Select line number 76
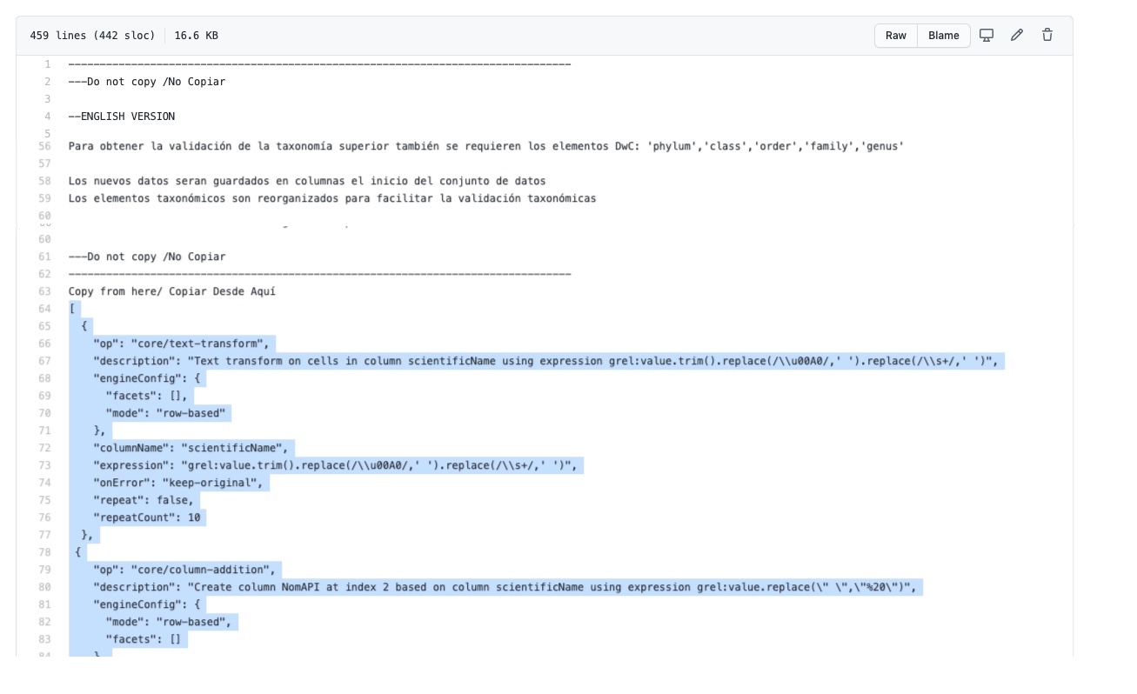 [x=45, y=517]
